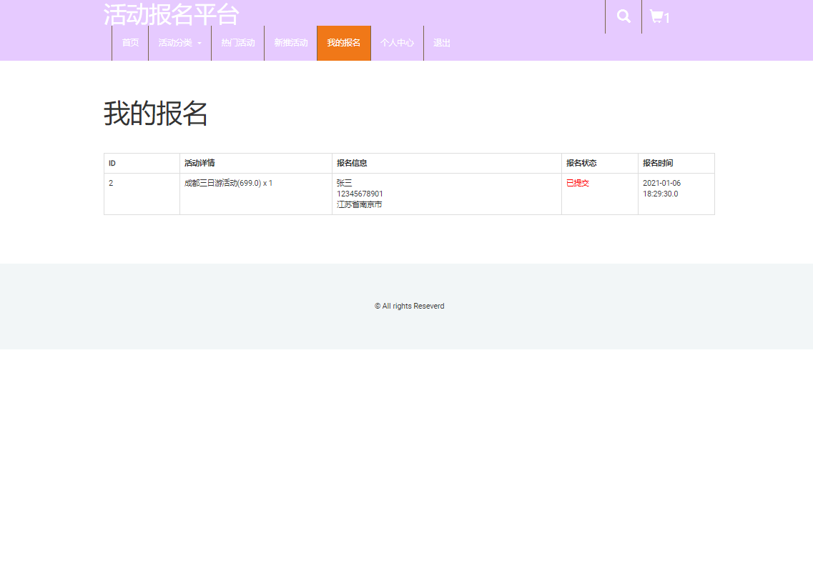Open the 活动分类 chevron arrow

point(199,44)
